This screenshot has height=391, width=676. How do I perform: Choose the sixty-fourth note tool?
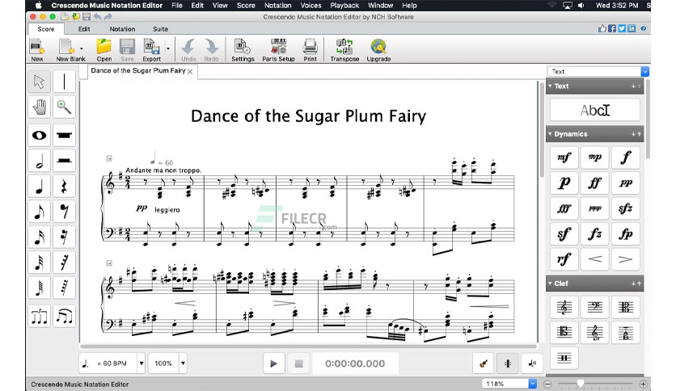pyautogui.click(x=40, y=288)
